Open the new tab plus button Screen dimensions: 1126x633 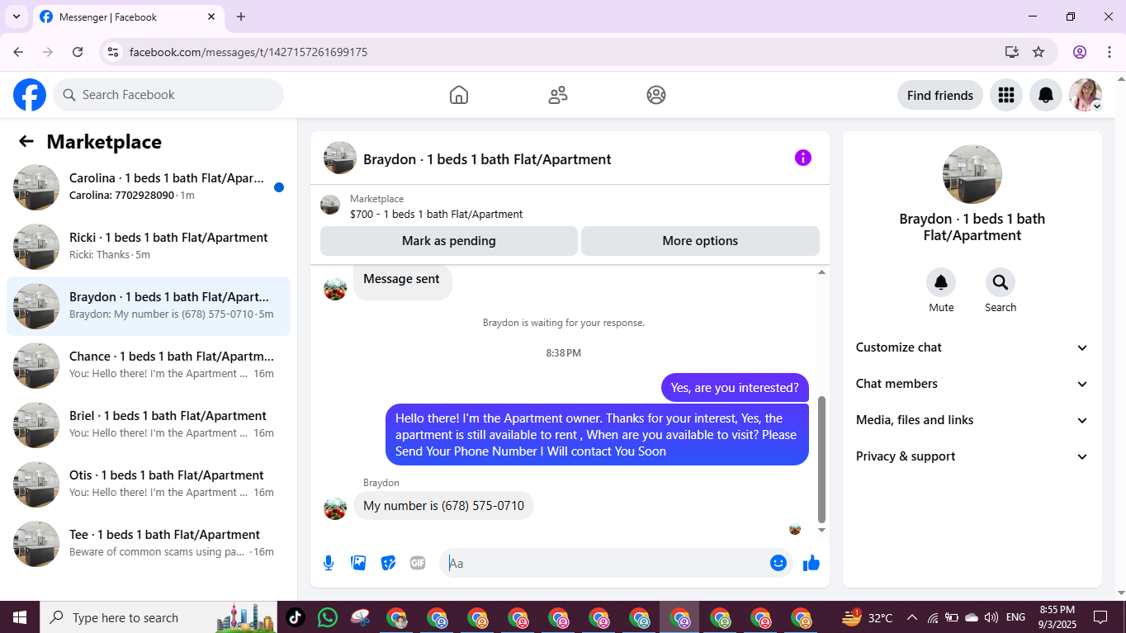(241, 17)
